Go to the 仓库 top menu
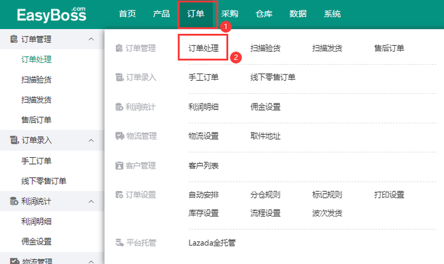 click(x=263, y=14)
